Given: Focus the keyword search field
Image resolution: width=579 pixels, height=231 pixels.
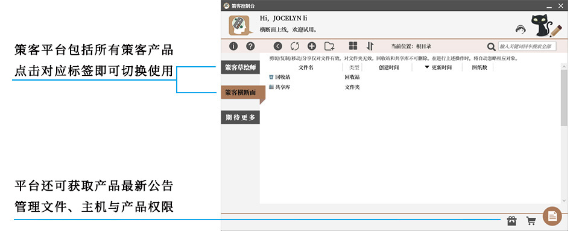Looking at the screenshot, I should pyautogui.click(x=527, y=46).
